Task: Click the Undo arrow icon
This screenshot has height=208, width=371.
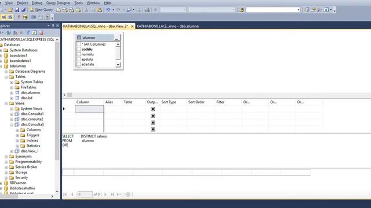Action: [108, 10]
